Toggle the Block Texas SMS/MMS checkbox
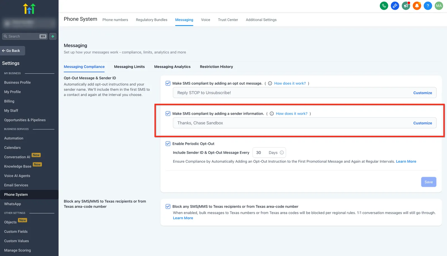Screen dimensions: 447x256 pyautogui.click(x=168, y=206)
